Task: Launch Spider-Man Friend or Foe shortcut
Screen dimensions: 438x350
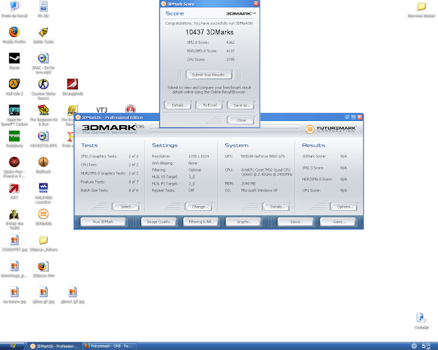Action: point(14,167)
